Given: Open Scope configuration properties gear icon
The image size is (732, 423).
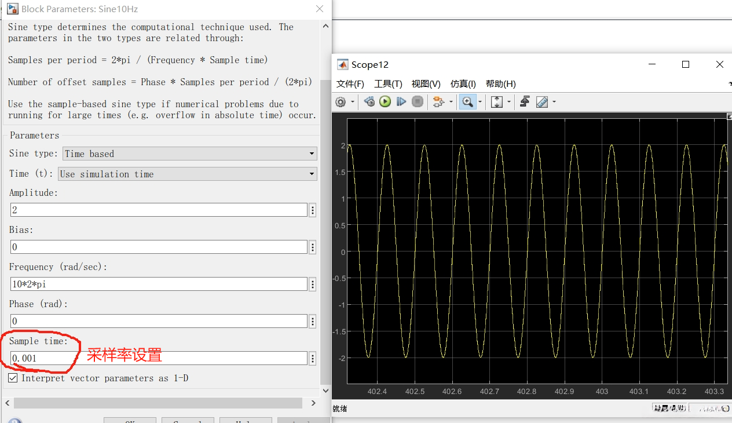Looking at the screenshot, I should [341, 102].
